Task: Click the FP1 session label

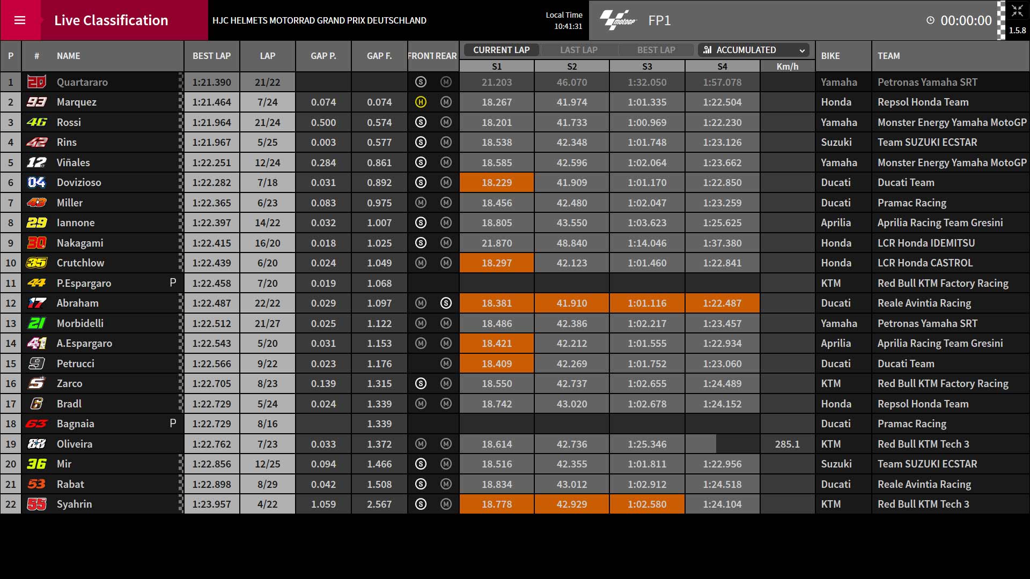Action: tap(659, 20)
